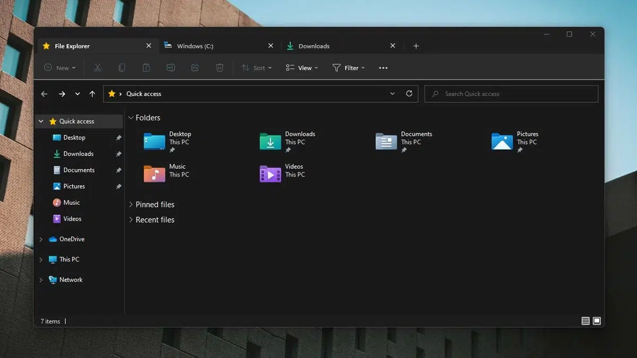Screen dimensions: 637x358
Task: Collapse the Folders section
Action: click(x=131, y=117)
